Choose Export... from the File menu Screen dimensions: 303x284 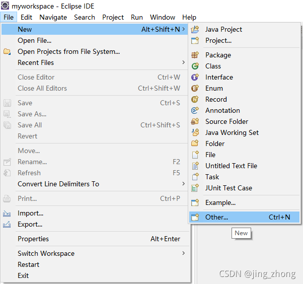coord(95,224)
